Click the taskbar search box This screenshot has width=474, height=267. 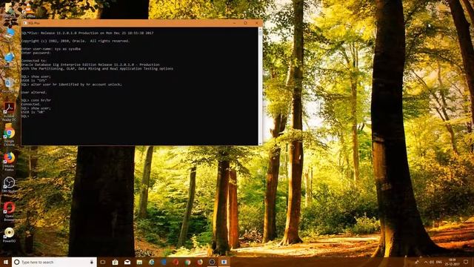[54, 262]
